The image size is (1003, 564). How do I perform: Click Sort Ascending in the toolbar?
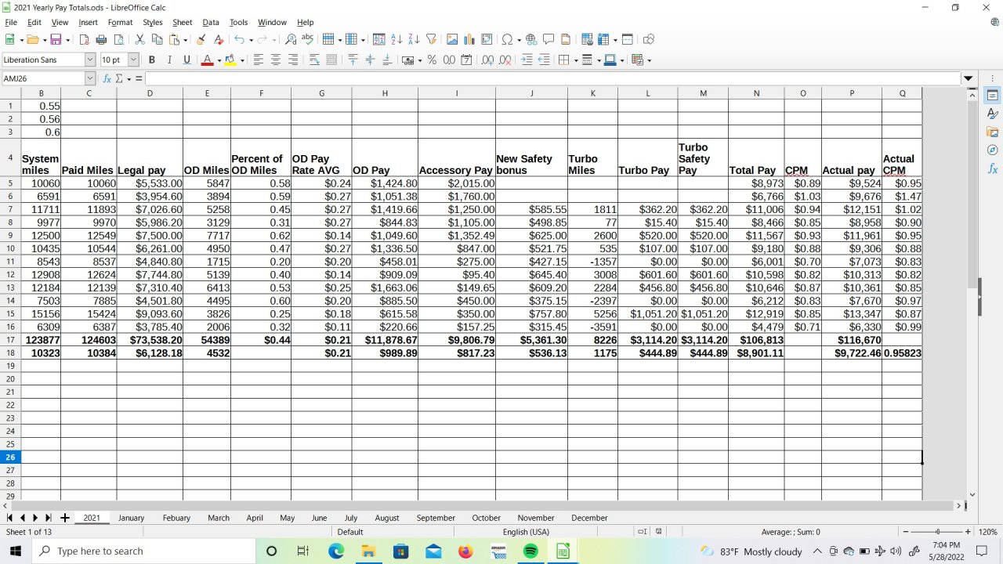click(x=396, y=39)
